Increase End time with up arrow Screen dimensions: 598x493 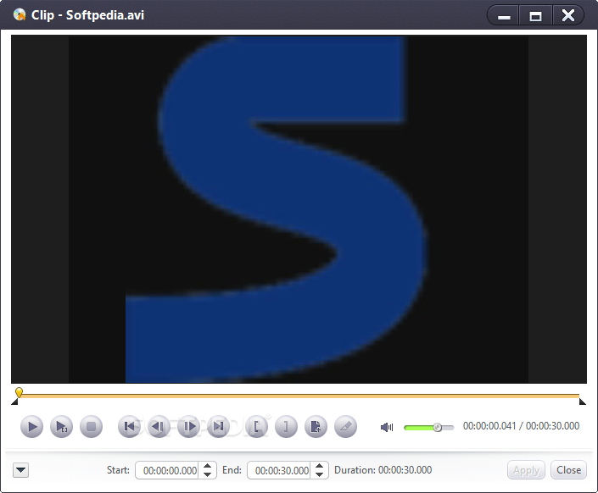320,467
